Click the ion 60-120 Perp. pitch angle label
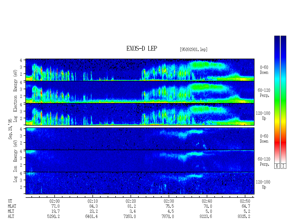The image size is (287, 223). 264,162
